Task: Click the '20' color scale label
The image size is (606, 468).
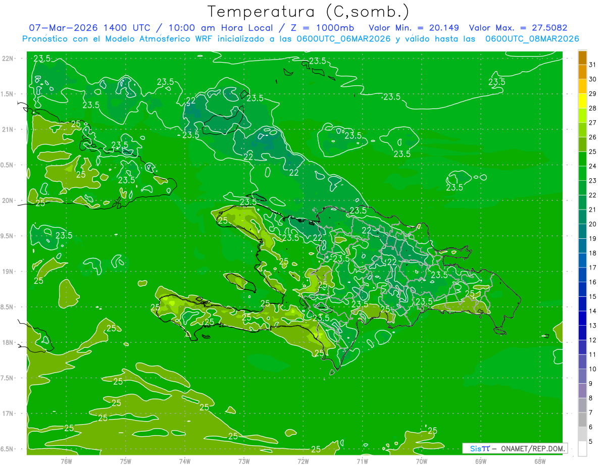Action: [x=593, y=224]
